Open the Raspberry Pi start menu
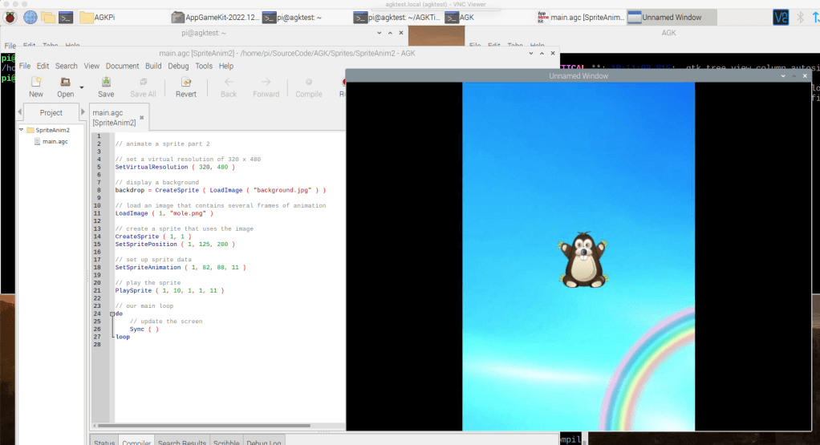 click(x=10, y=17)
